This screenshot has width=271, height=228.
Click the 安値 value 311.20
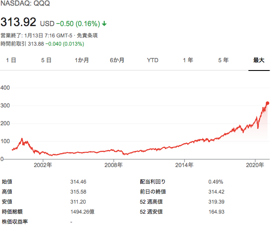[78, 202]
